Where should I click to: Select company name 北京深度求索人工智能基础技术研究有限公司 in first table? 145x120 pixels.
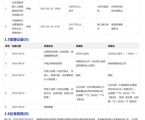18,9
